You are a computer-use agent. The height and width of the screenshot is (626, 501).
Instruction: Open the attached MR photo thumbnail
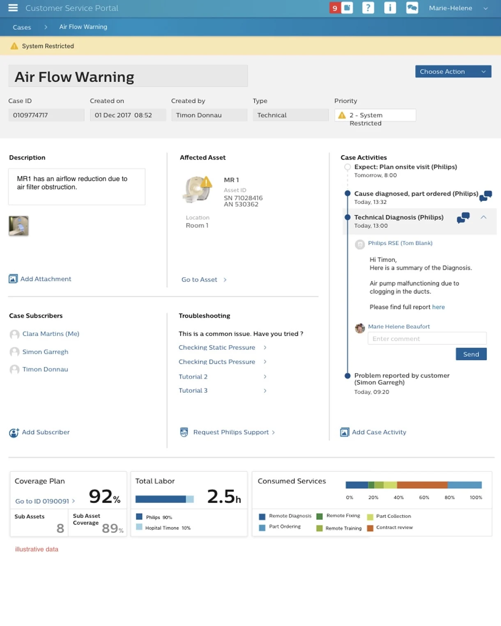(18, 226)
